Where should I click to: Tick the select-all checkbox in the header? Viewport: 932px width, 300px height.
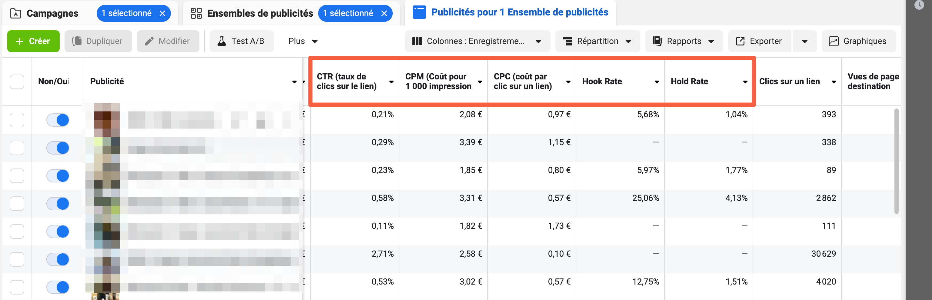tap(17, 82)
